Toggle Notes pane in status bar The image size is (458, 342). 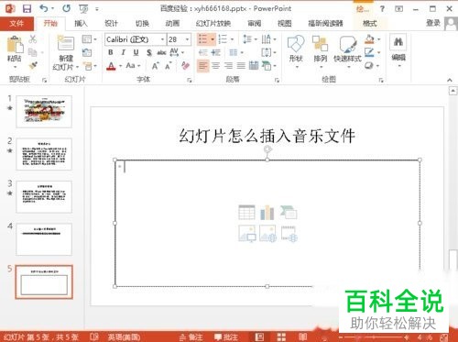click(x=191, y=336)
